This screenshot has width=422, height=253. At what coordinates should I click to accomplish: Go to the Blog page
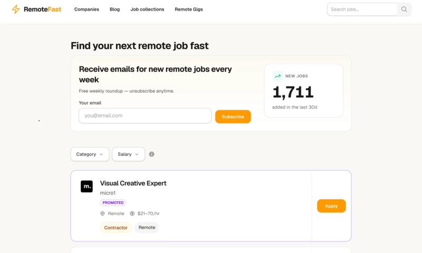click(x=114, y=9)
